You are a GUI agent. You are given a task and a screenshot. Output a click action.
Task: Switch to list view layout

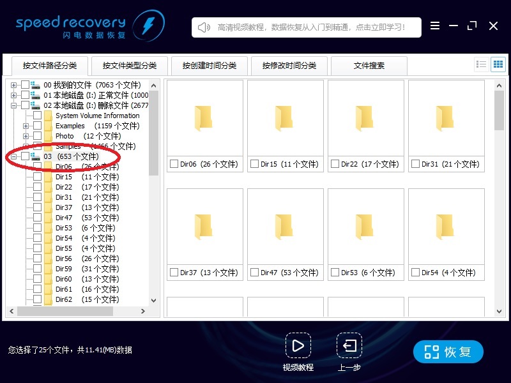(483, 64)
